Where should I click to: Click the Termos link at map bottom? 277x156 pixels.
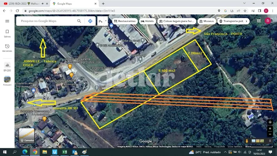click(x=208, y=146)
